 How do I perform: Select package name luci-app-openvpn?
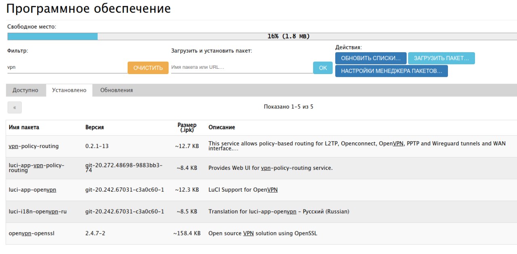point(32,190)
